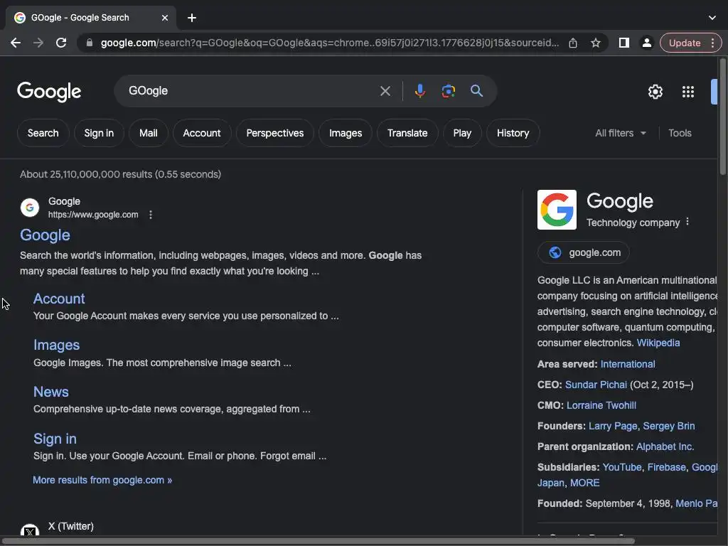Click the Google logo

tap(49, 92)
